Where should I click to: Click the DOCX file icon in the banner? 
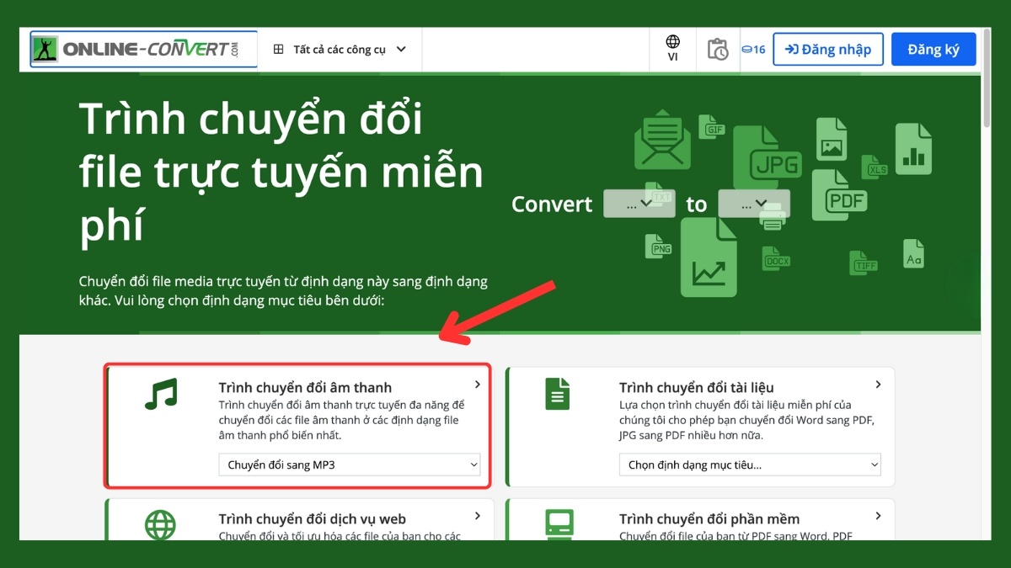pos(775,258)
